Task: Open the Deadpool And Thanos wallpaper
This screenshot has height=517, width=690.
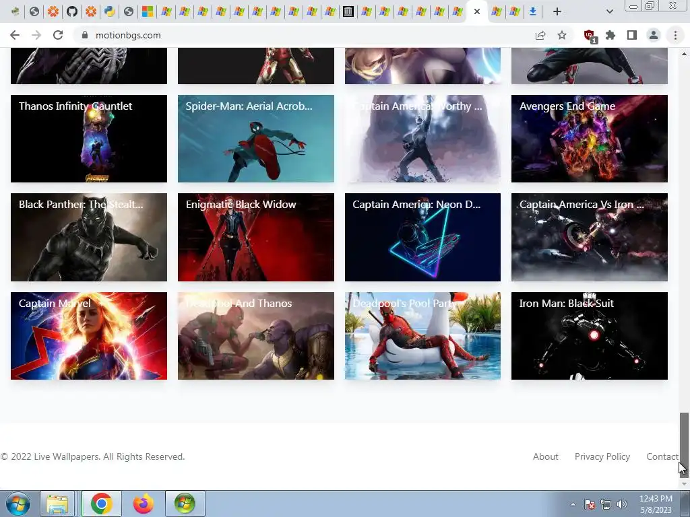Action: [255, 336]
